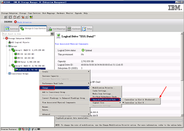Image resolution: width=184 pixels, height=131 pixels.
Task: Collapse the Storage Subsystem DS3500 tree node
Action: point(4,38)
